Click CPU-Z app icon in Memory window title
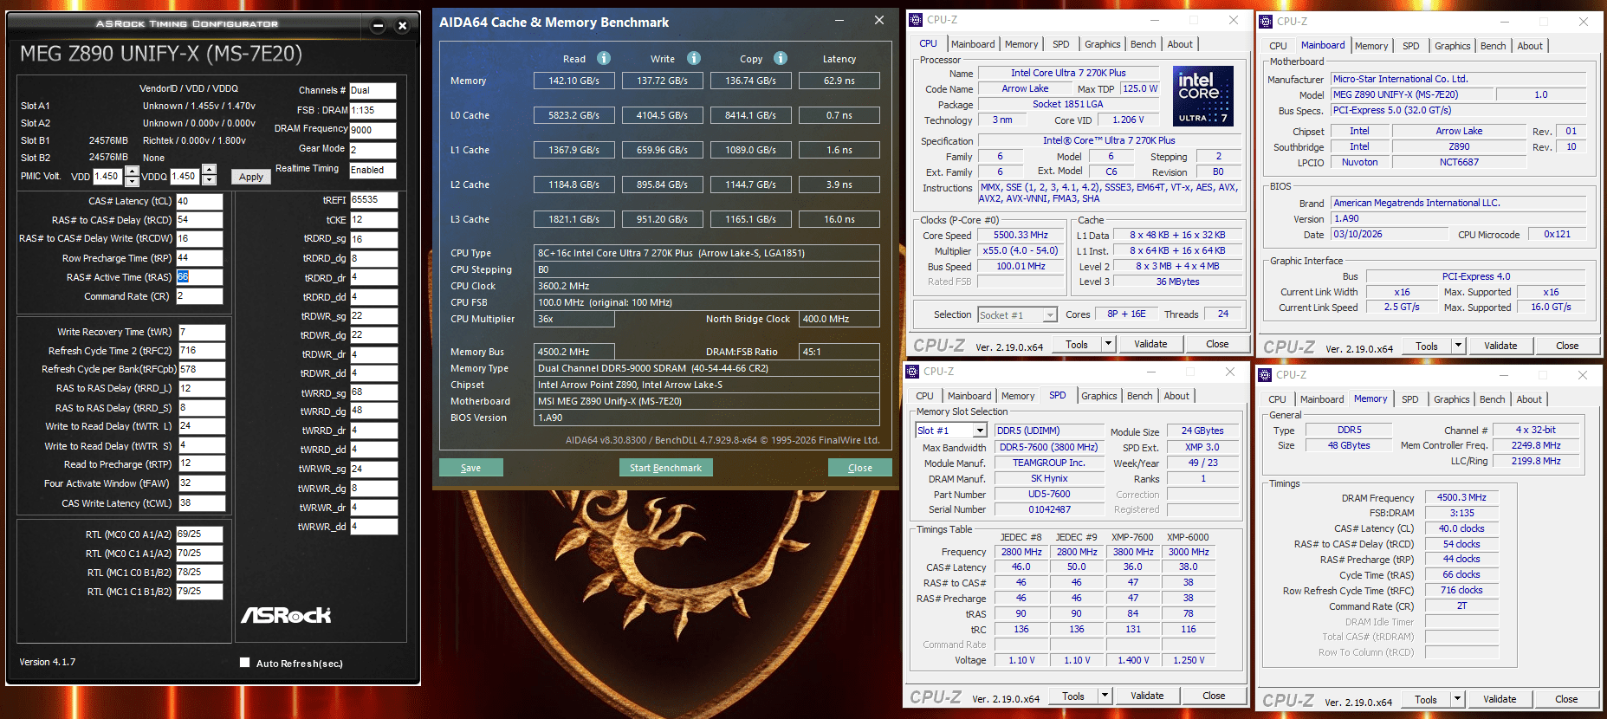1607x719 pixels. pyautogui.click(x=1266, y=375)
